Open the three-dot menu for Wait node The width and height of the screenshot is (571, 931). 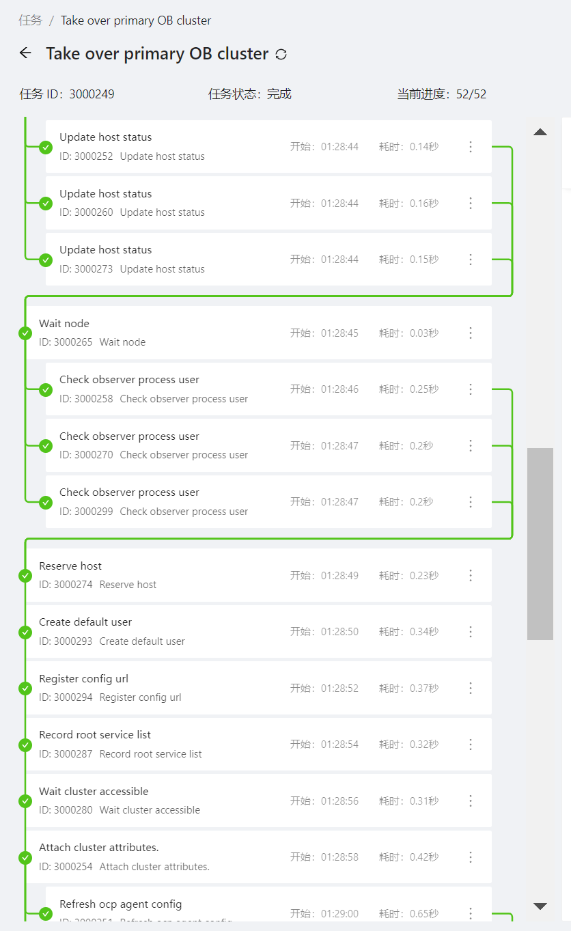tap(470, 333)
